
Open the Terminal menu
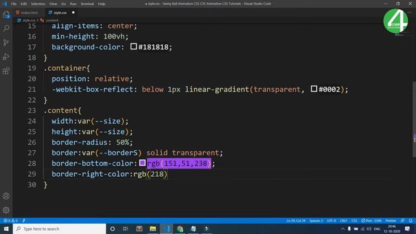[x=87, y=4]
